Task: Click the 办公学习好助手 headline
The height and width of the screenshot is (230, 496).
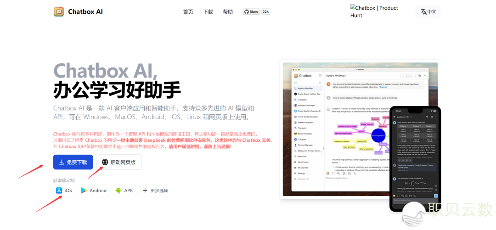Action: (x=117, y=90)
